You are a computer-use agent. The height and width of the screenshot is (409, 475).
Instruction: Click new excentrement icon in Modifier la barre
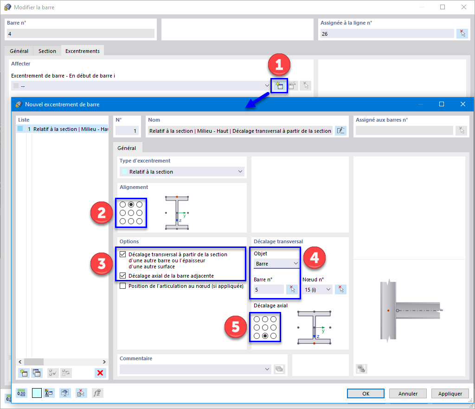[x=279, y=86]
